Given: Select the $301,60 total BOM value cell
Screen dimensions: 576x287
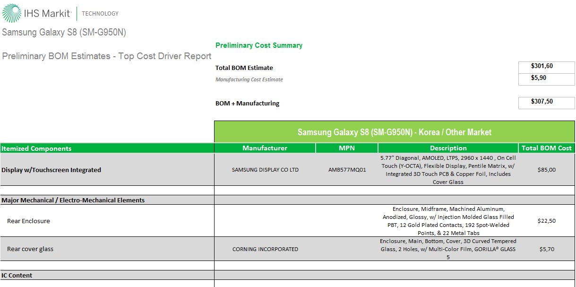Looking at the screenshot, I should [x=547, y=67].
